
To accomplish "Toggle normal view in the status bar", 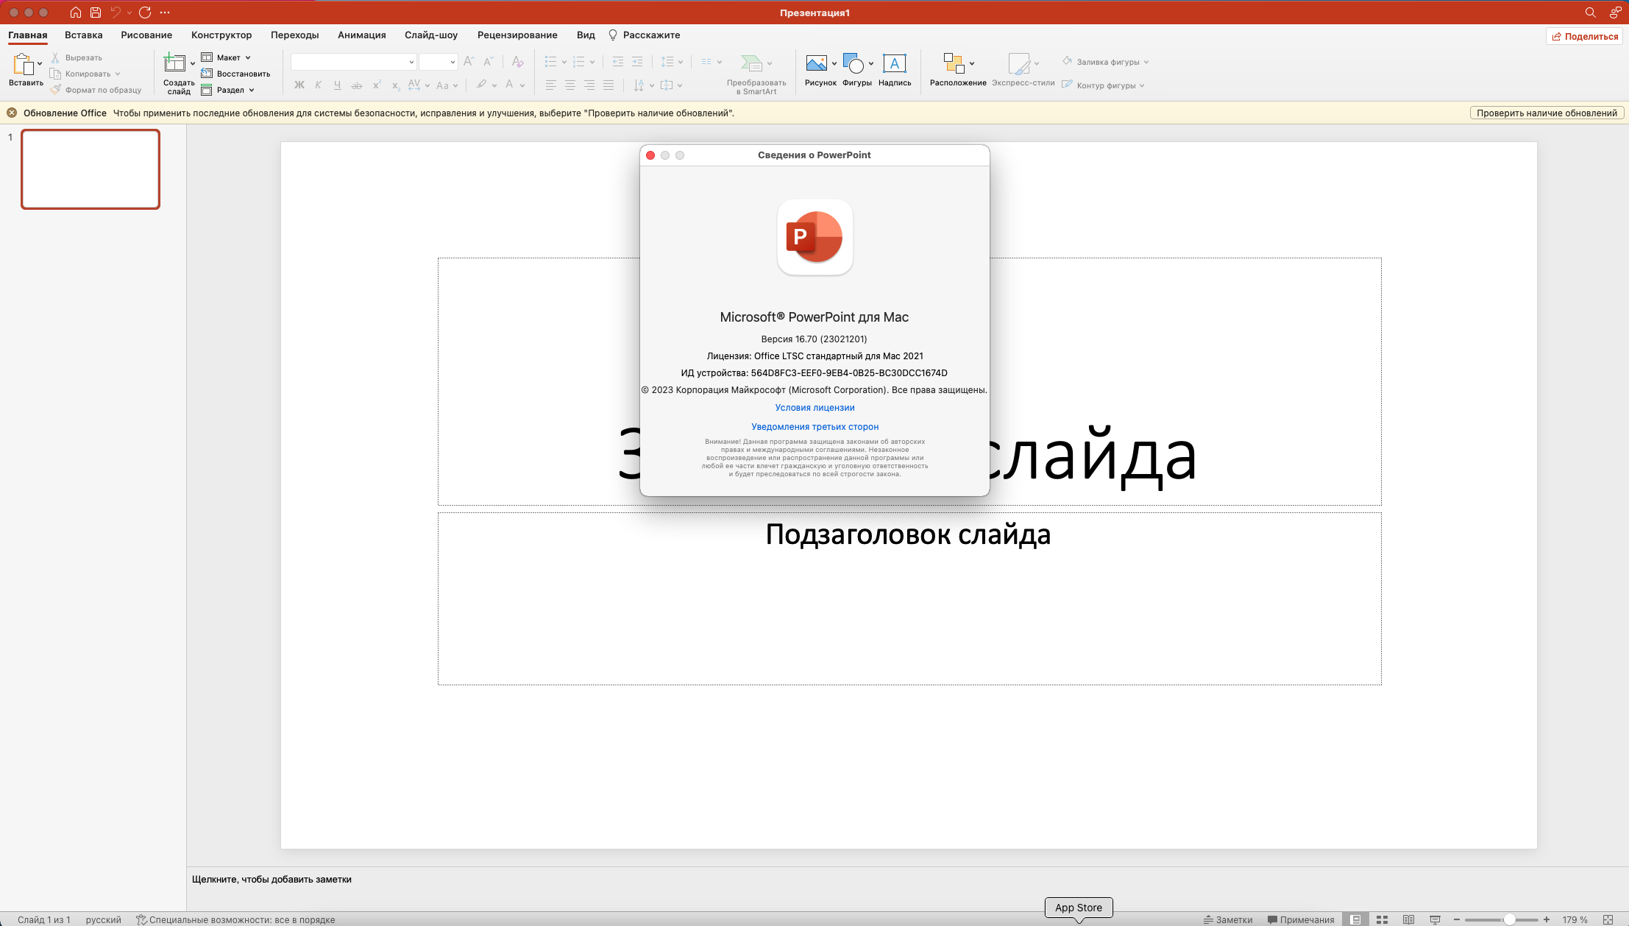I will [x=1355, y=919].
